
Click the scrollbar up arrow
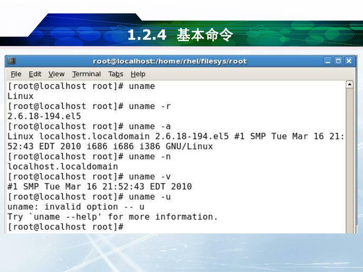[349, 85]
